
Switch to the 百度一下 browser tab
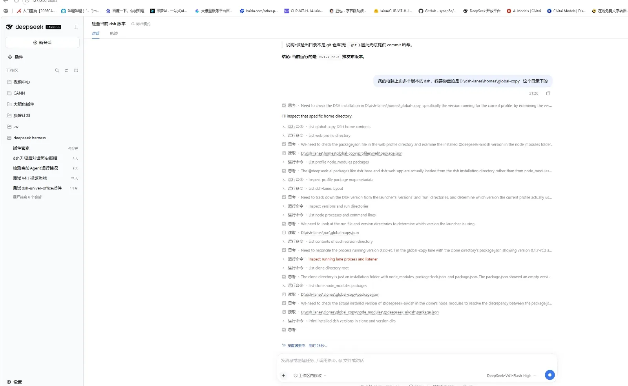125,11
